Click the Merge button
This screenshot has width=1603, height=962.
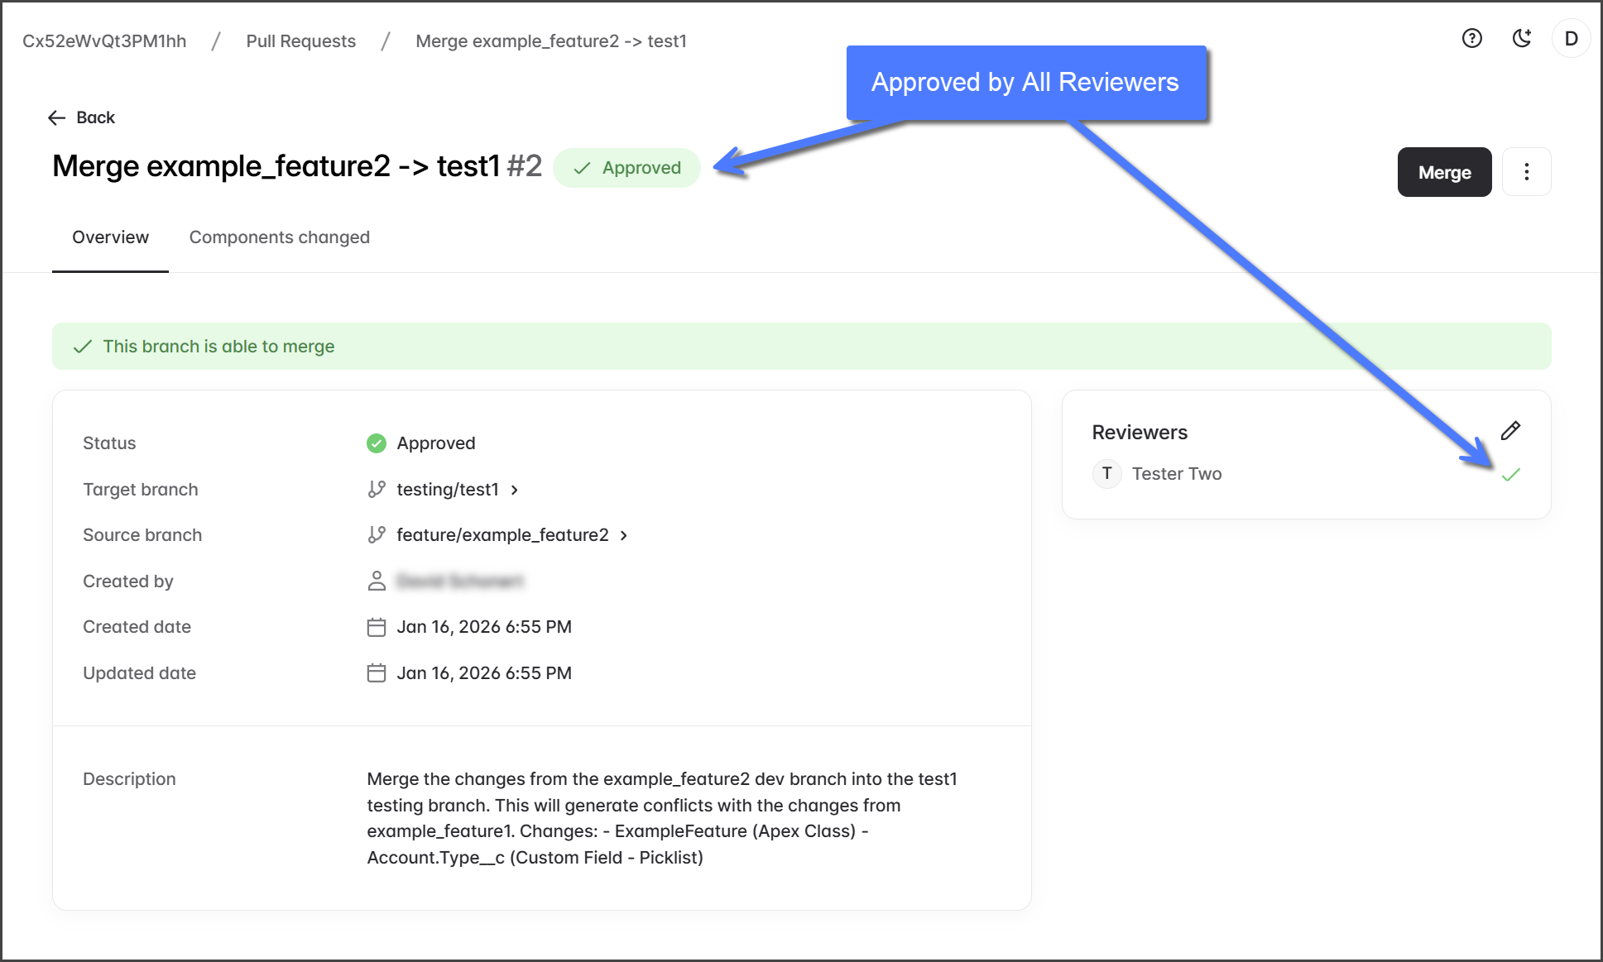click(1444, 172)
